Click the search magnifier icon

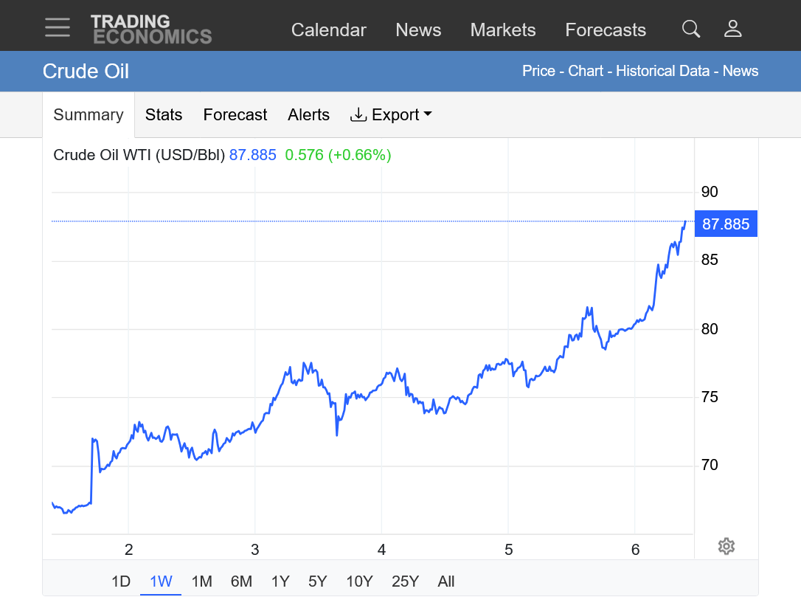[690, 29]
